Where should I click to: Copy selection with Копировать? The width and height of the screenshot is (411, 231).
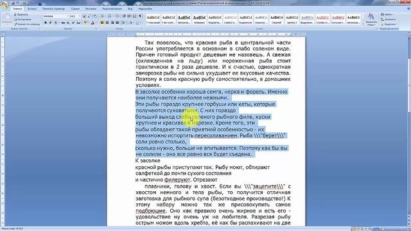(x=22, y=19)
